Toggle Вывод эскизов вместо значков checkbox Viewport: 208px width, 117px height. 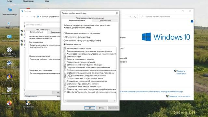(x=65, y=59)
